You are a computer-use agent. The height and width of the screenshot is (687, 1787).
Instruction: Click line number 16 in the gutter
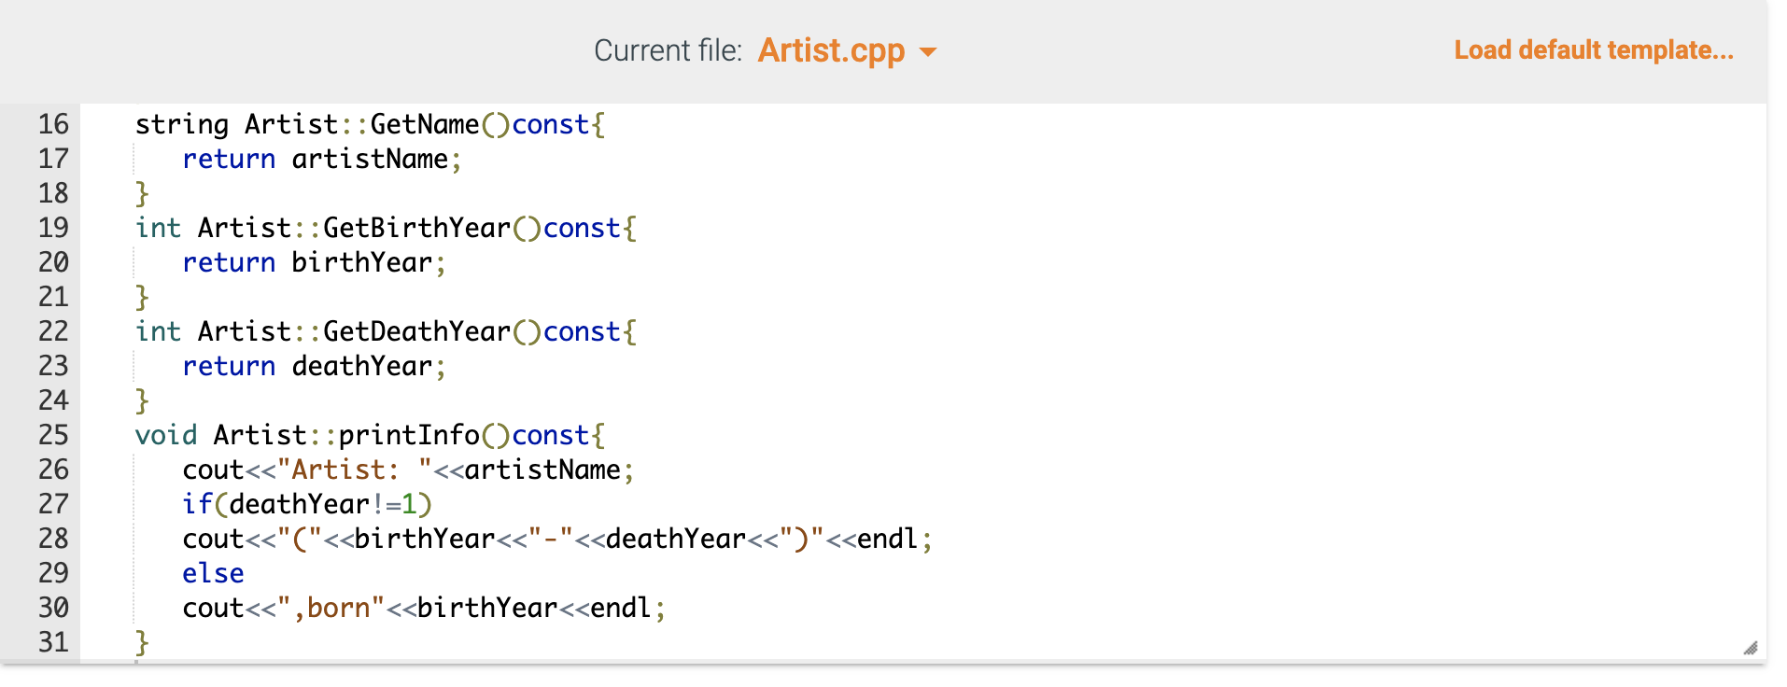53,124
